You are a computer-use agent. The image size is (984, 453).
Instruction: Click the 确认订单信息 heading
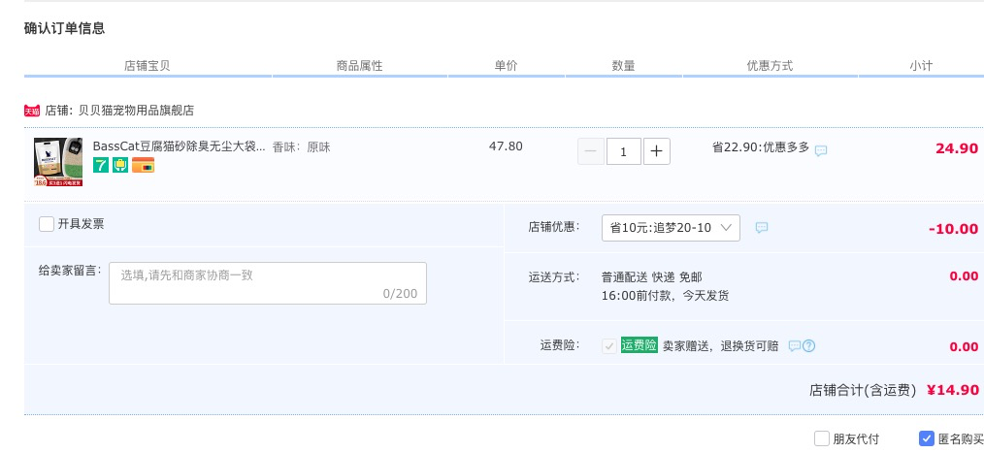[x=65, y=28]
